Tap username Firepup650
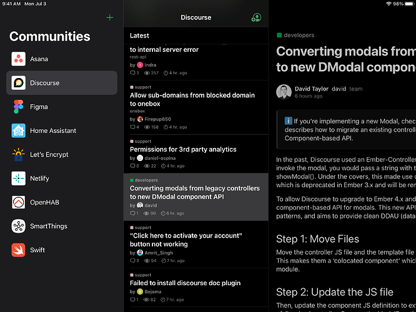 point(157,119)
